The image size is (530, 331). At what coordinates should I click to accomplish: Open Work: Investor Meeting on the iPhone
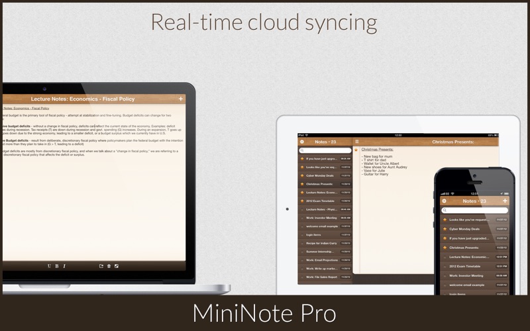pos(474,275)
